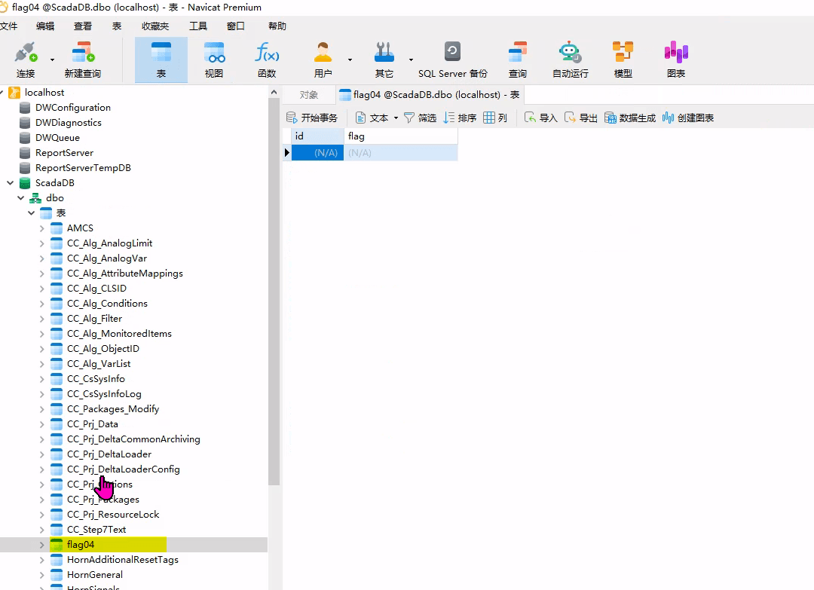
Task: Open the Function (函数) icon
Action: [x=267, y=53]
